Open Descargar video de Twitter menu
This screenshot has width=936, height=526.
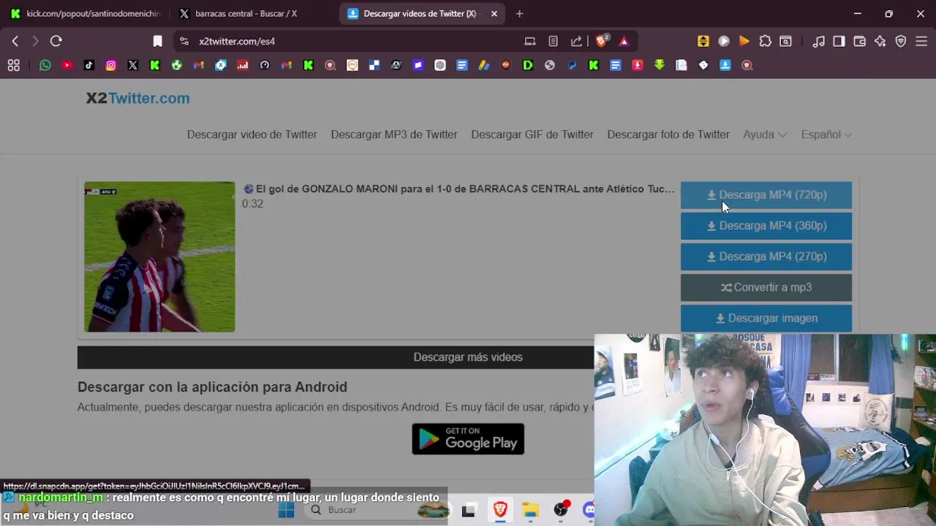tap(252, 134)
